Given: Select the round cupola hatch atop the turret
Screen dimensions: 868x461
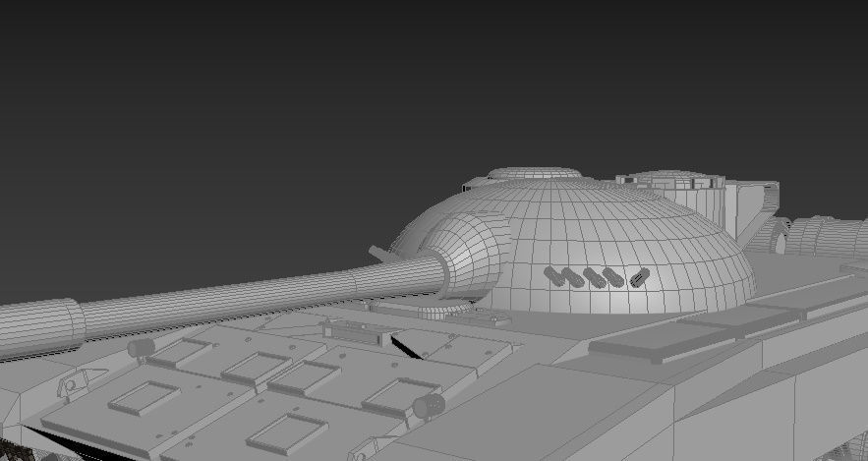Looking at the screenshot, I should tap(534, 173).
